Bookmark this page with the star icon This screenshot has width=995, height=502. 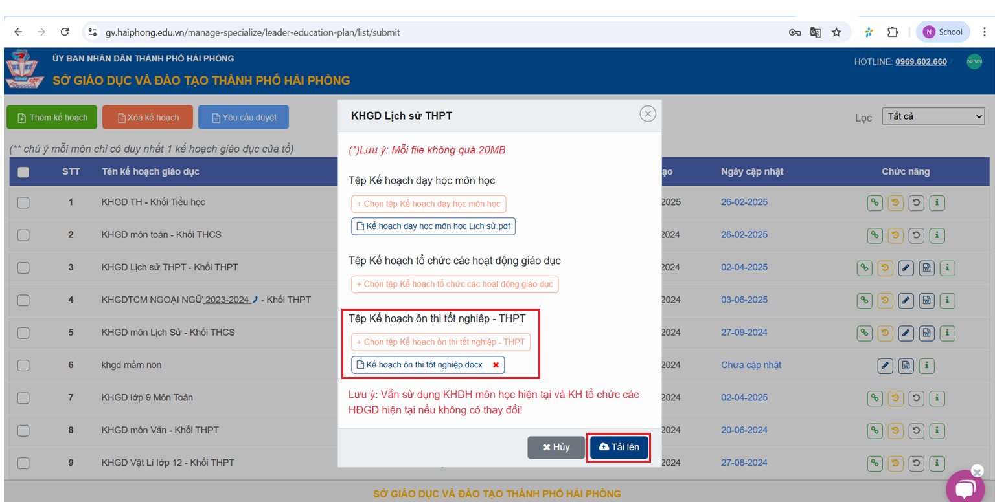836,32
